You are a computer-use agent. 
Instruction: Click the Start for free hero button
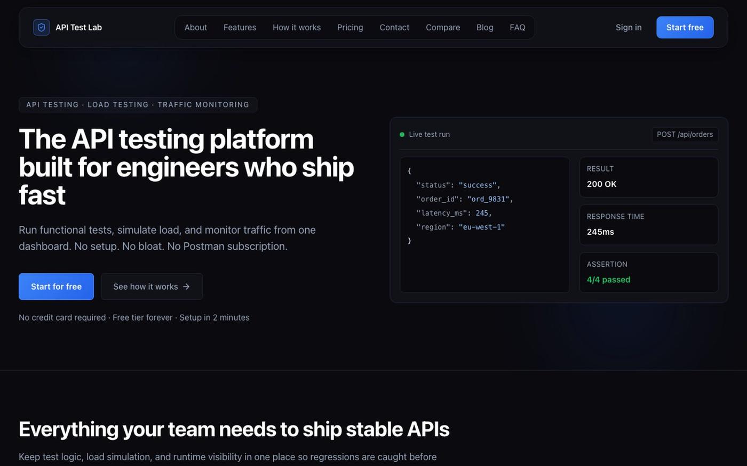[56, 287]
